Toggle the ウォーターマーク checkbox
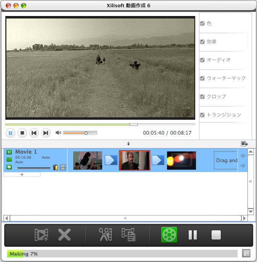The height and width of the screenshot is (262, 257). (x=202, y=78)
